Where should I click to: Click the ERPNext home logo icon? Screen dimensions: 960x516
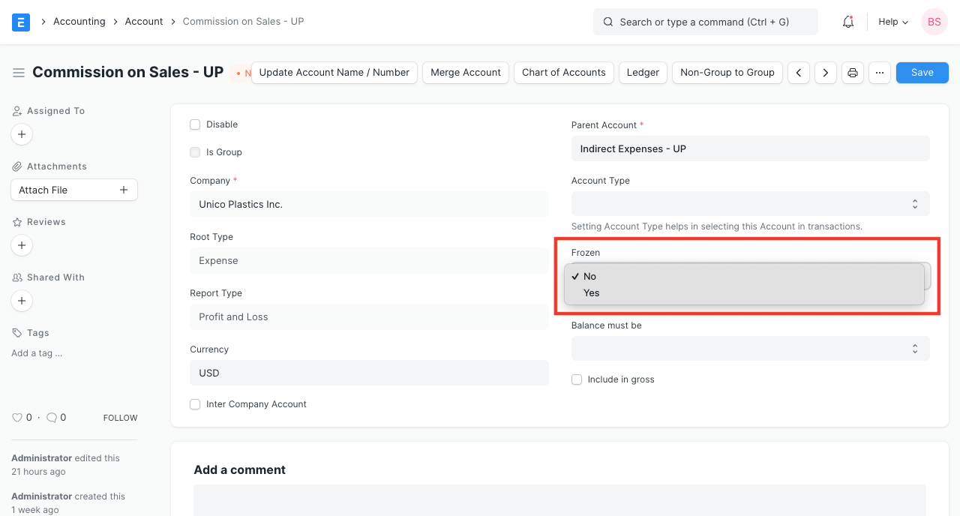click(x=21, y=22)
